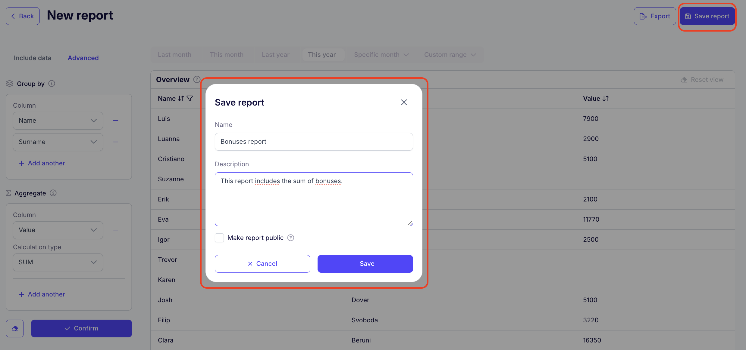Click the info icon beside Aggregate
The width and height of the screenshot is (746, 350).
53,193
